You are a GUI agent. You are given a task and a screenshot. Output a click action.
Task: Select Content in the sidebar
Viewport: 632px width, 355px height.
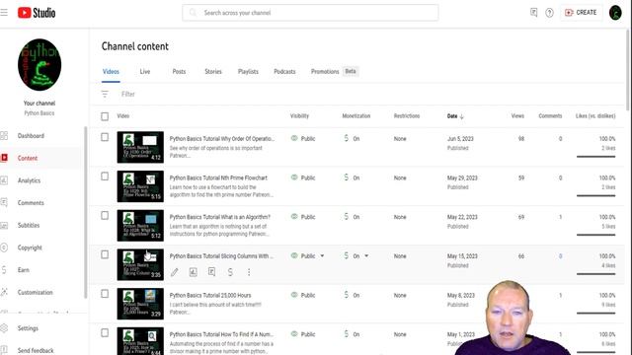click(28, 158)
